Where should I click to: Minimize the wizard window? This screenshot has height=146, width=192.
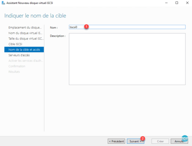166,3
